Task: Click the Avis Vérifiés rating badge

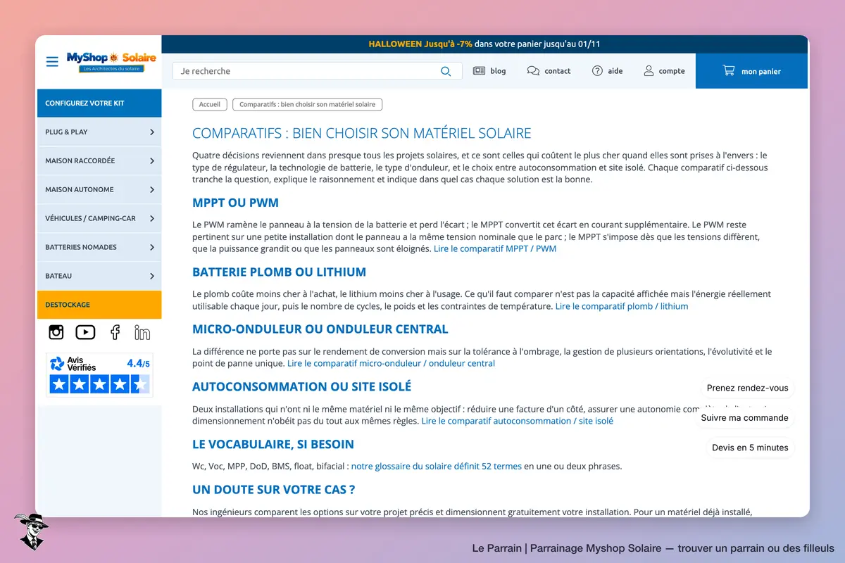Action: [99, 374]
